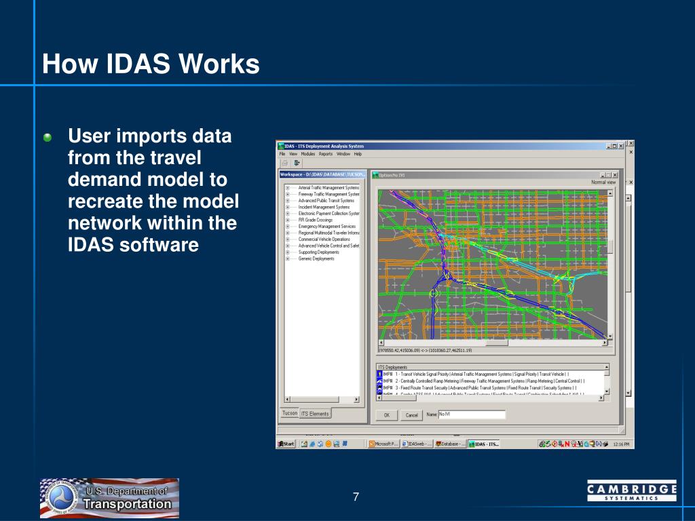Switch to the Tucson tab
Viewport: 695px width, 521px height.
pos(290,413)
